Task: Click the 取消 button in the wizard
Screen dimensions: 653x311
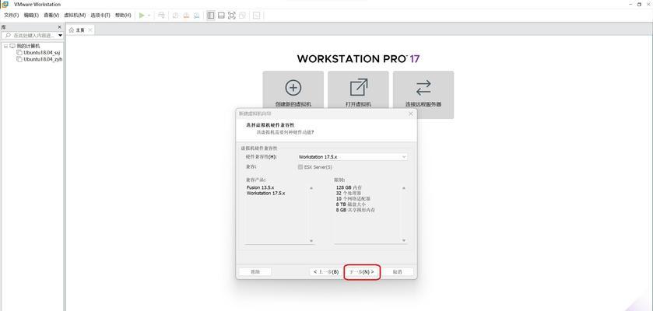Action: point(397,271)
